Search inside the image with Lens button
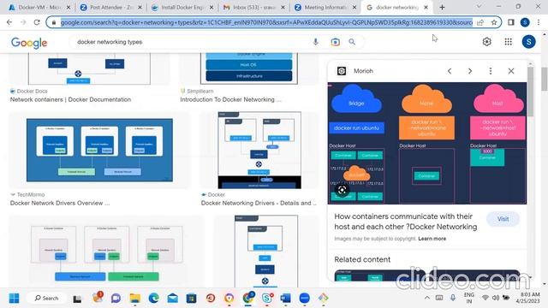This screenshot has width=548, height=308. point(342,190)
